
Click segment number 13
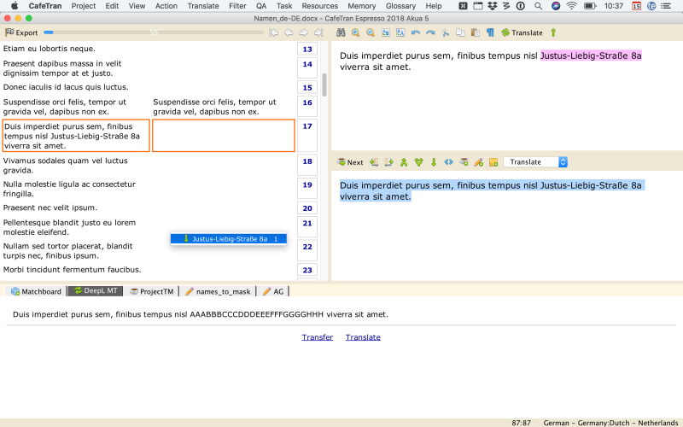click(307, 49)
